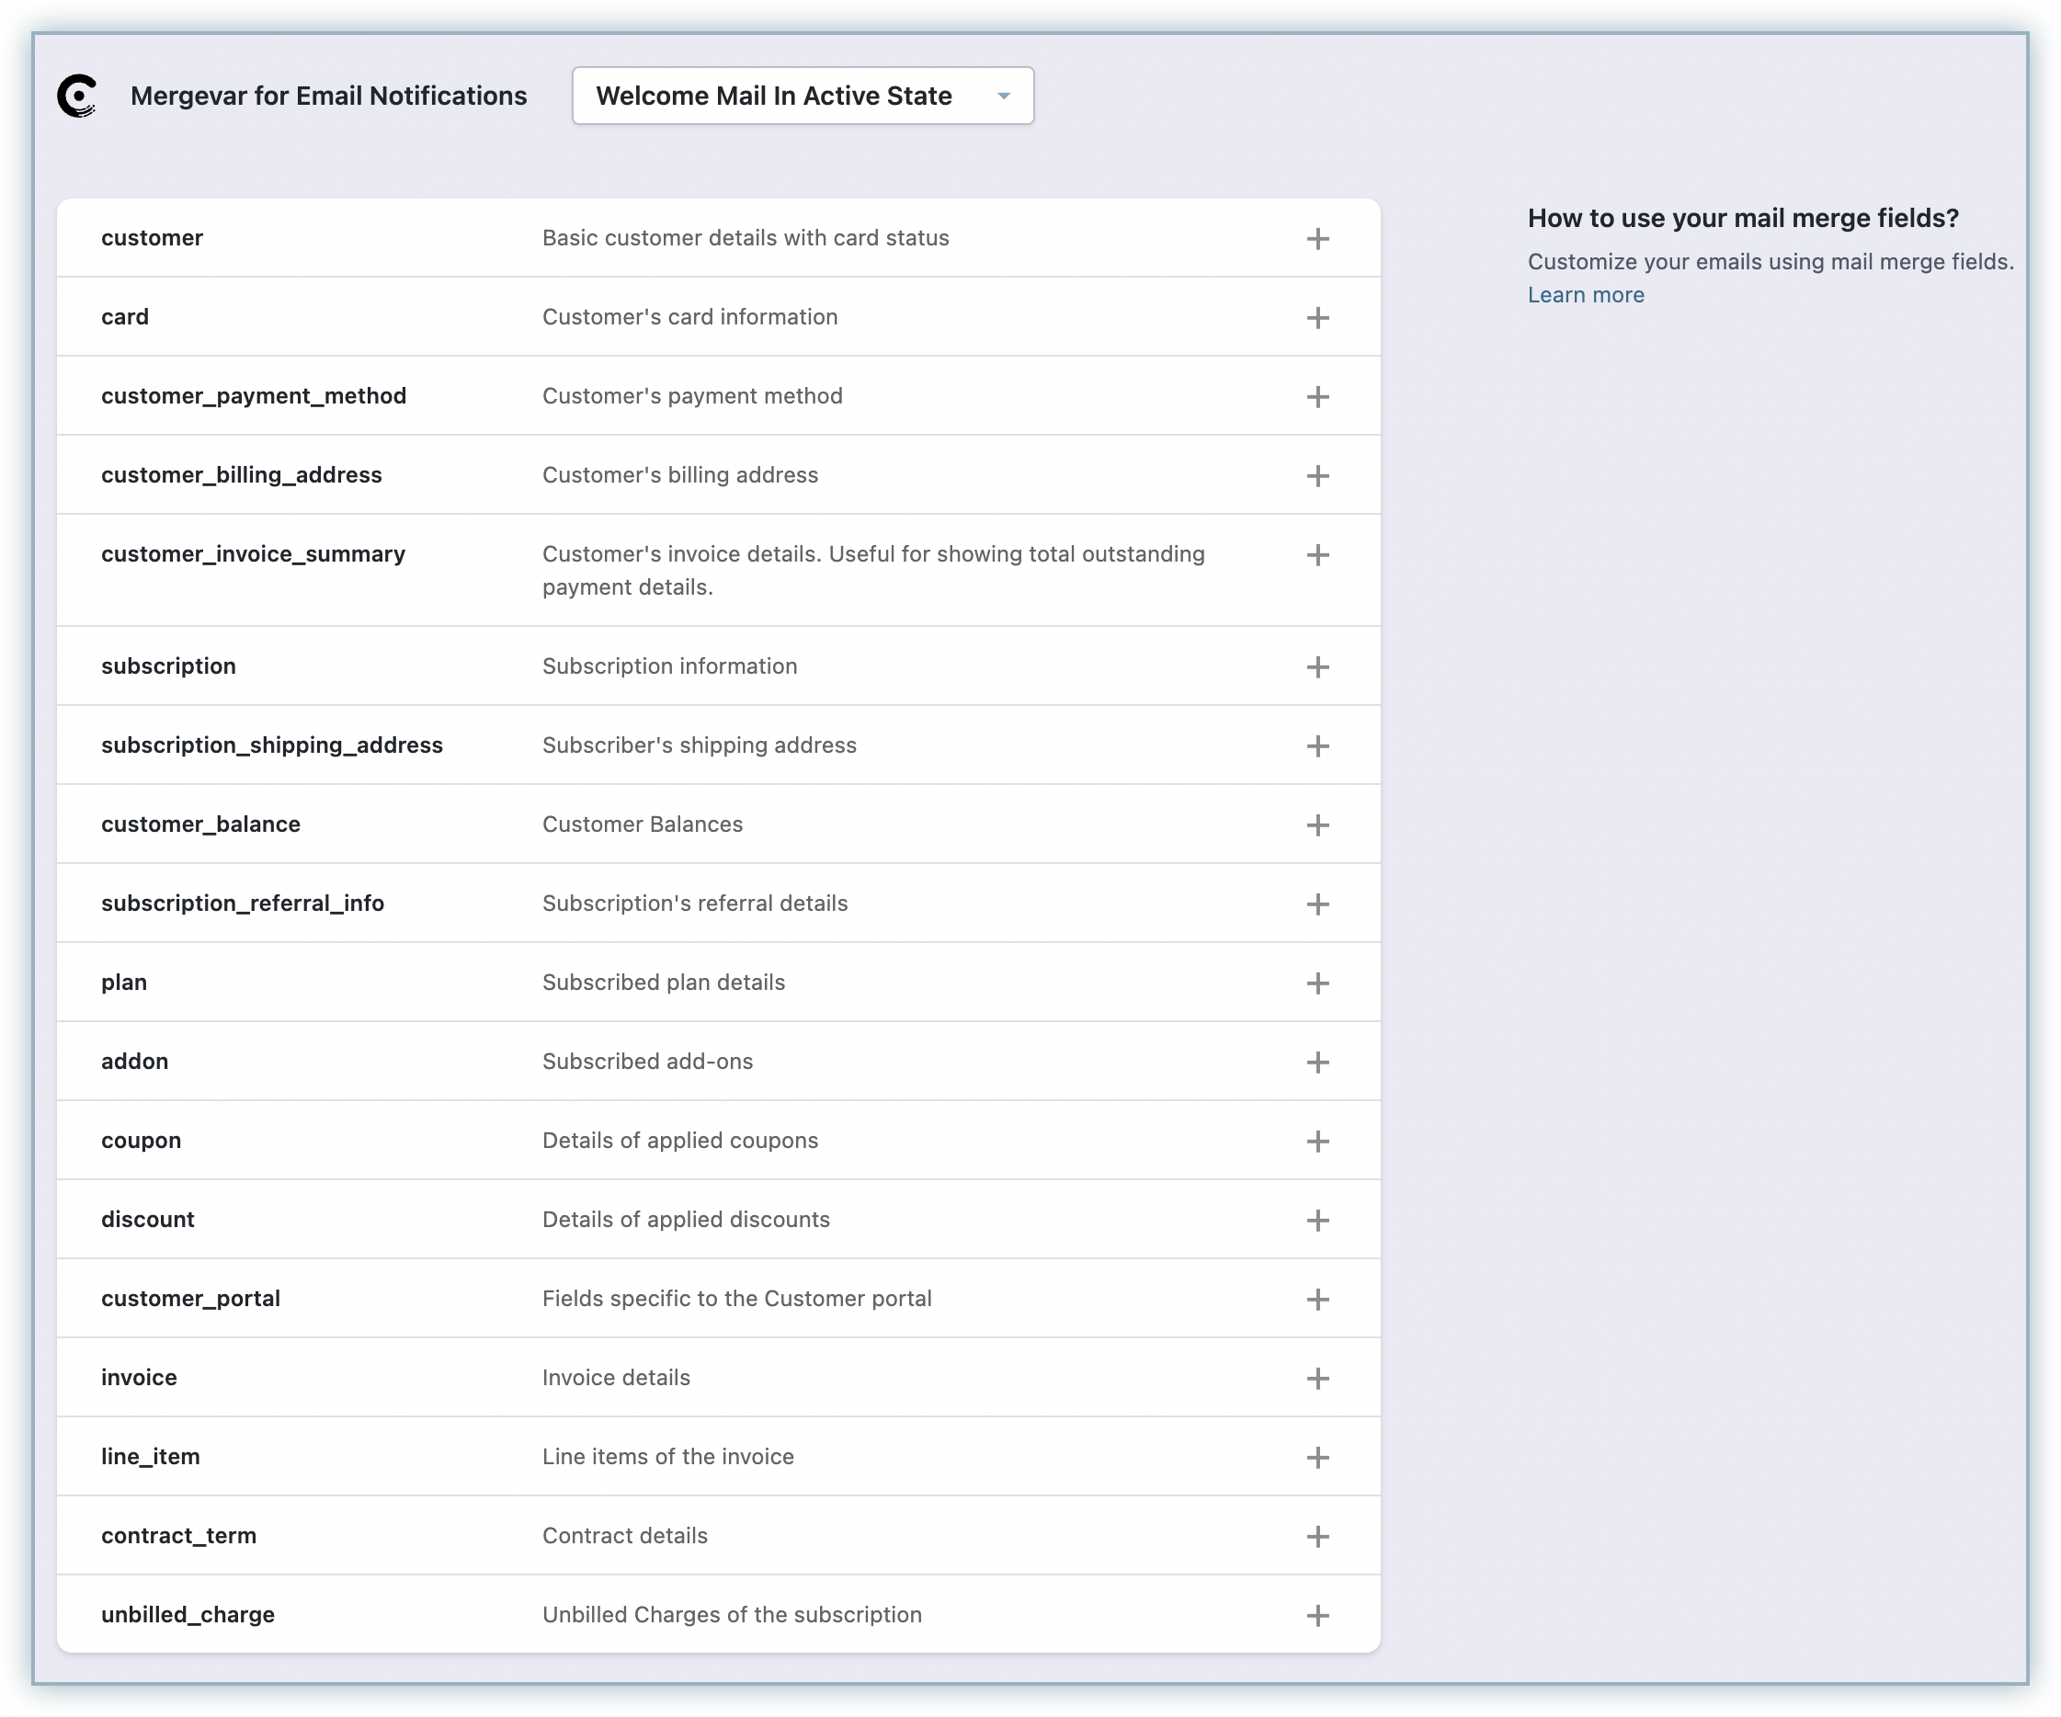Screen dimensions: 2061x1717
Task: Click plus icon for customer_billing_address
Action: pos(1317,476)
